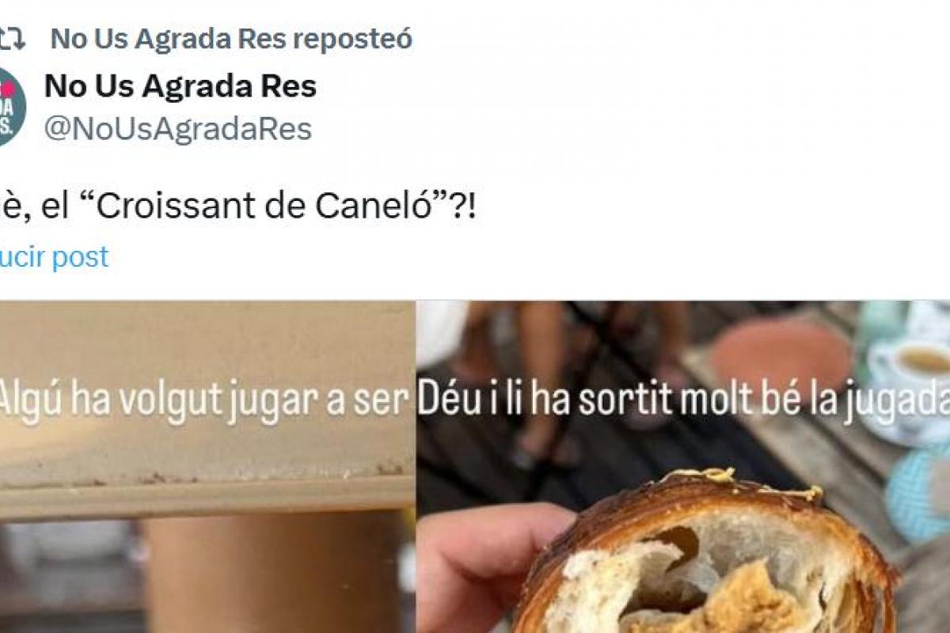Open the @NoUsAgradaRes handle
This screenshot has width=950, height=633.
point(178,128)
